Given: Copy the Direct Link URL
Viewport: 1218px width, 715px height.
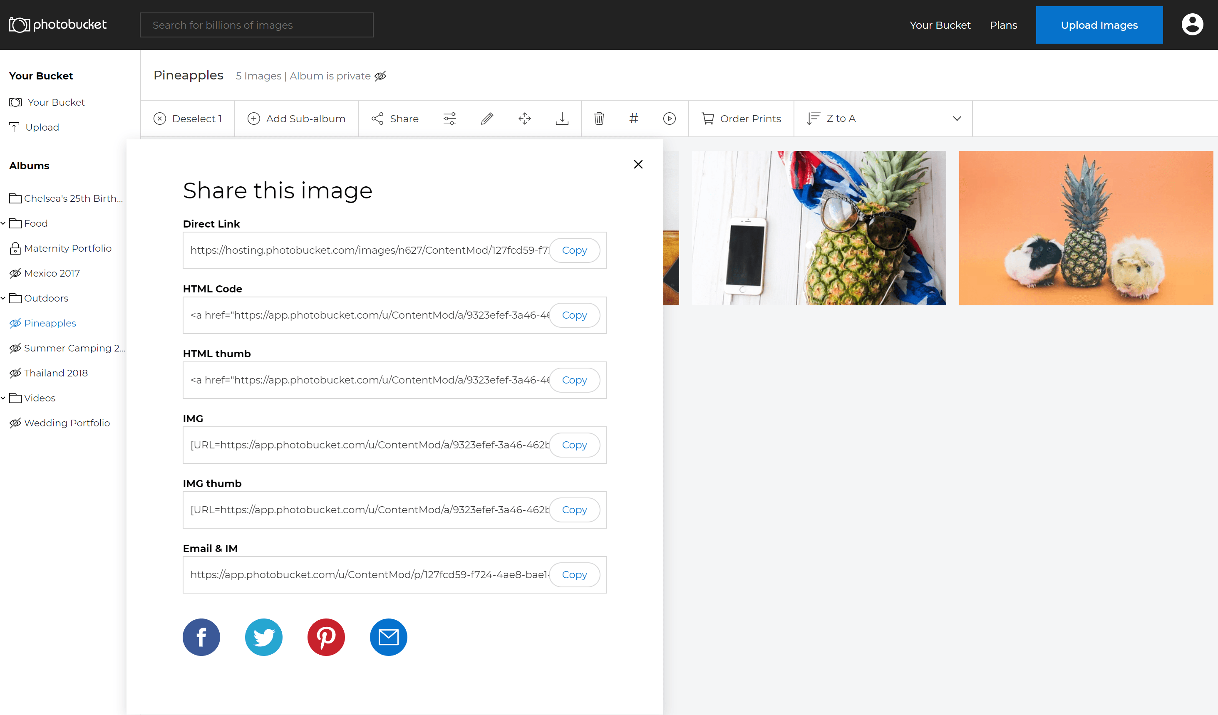Looking at the screenshot, I should pyautogui.click(x=575, y=250).
